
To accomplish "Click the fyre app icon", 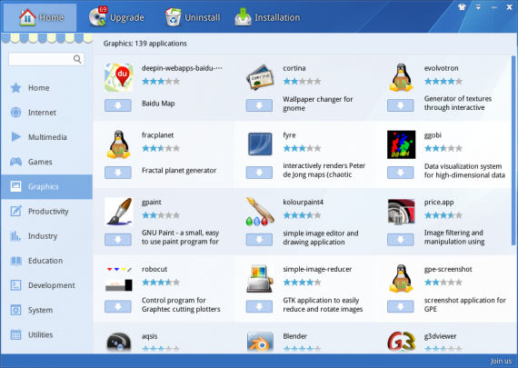I will [x=260, y=144].
